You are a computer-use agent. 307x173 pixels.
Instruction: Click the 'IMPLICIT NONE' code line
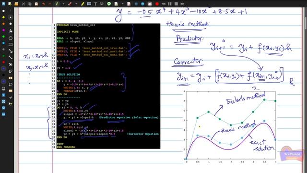(68, 32)
